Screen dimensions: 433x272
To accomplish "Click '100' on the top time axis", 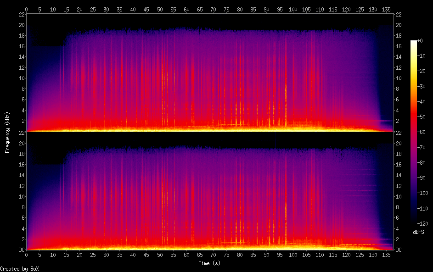I will point(293,9).
